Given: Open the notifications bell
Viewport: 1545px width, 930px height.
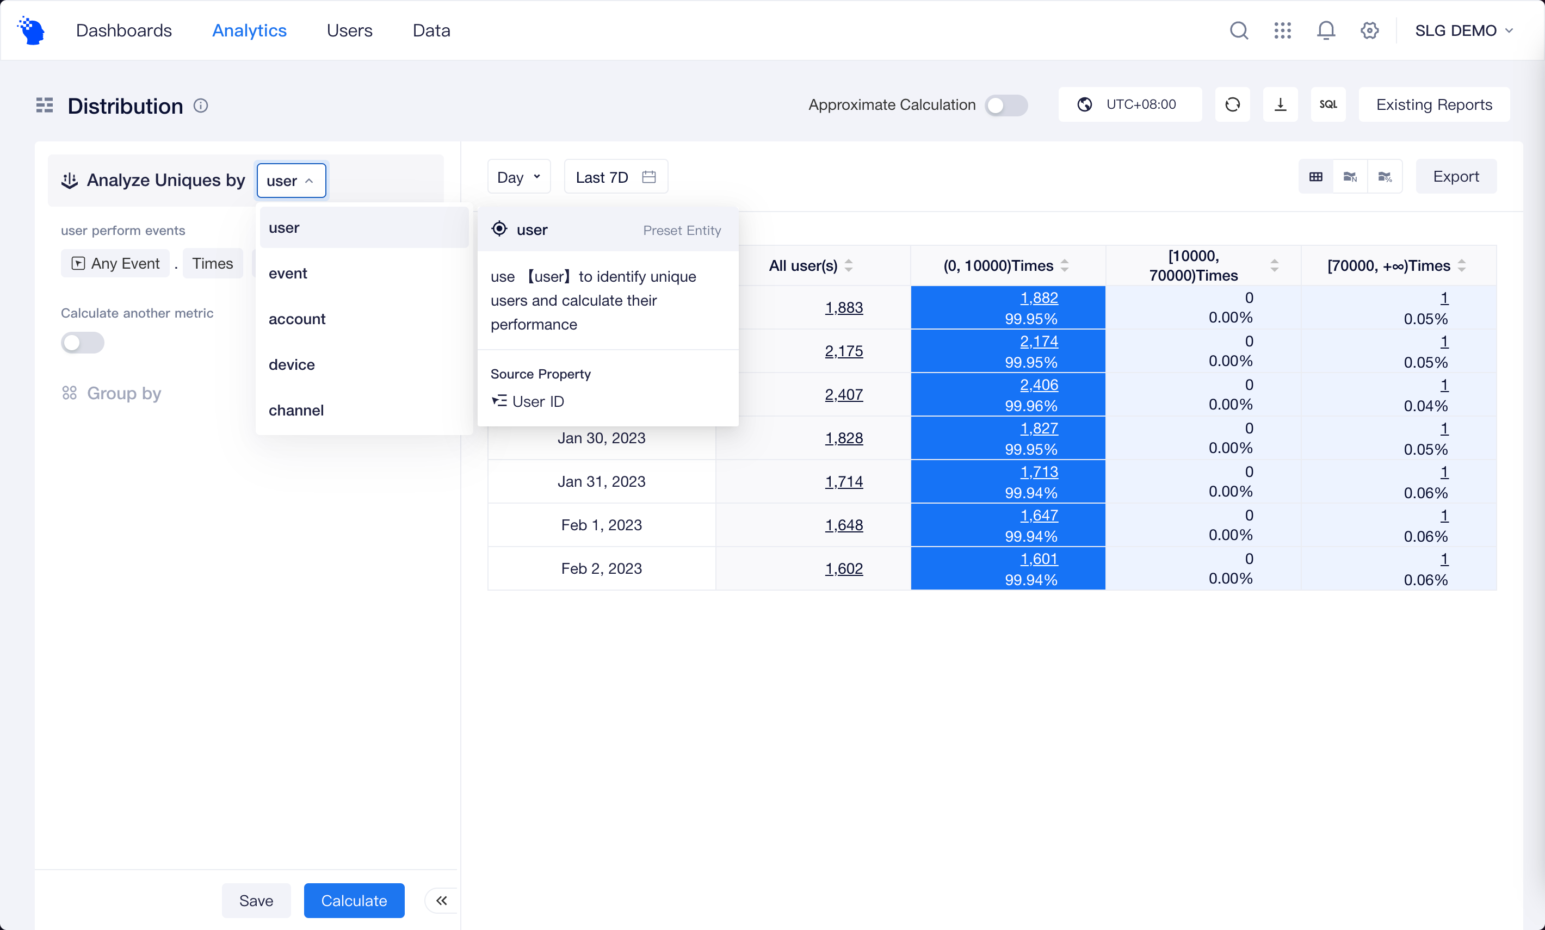Looking at the screenshot, I should (x=1326, y=30).
